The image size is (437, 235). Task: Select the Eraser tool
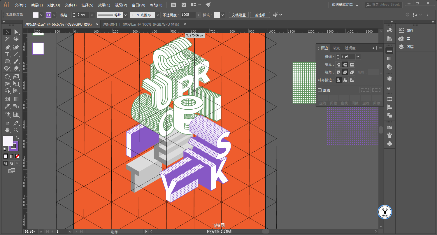[x=16, y=69]
